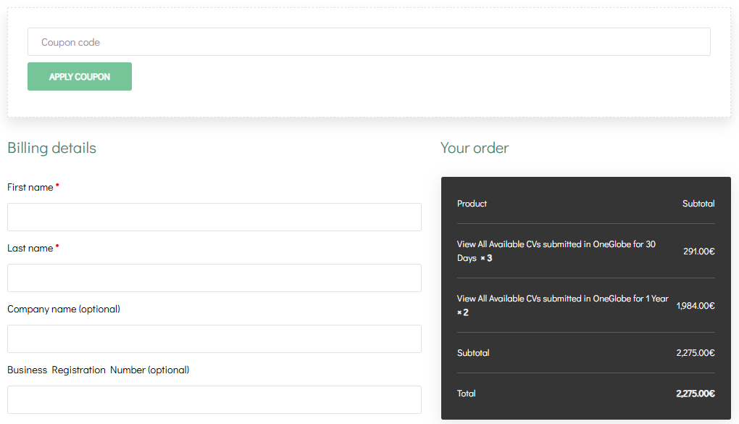Click the Coupon code input field
Screen dimensions: 739x424
click(369, 42)
